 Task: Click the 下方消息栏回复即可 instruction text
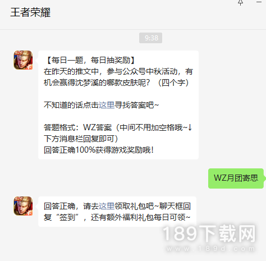81,139
